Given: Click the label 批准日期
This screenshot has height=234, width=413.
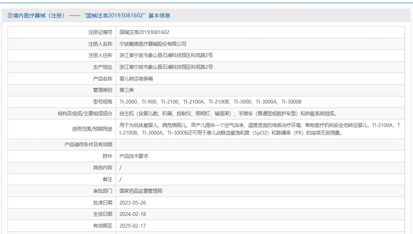Looking at the screenshot, I should (x=102, y=203).
